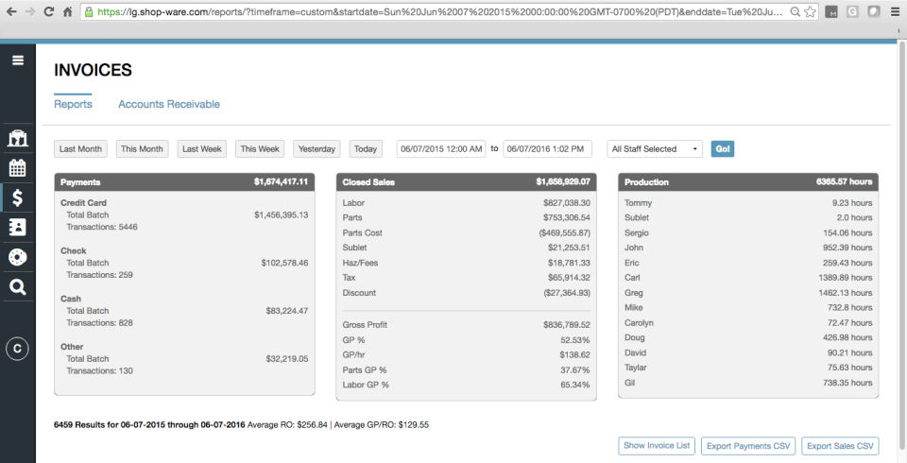Open the contacts card icon in sidebar
Image resolution: width=907 pixels, height=463 pixels.
pos(17,228)
